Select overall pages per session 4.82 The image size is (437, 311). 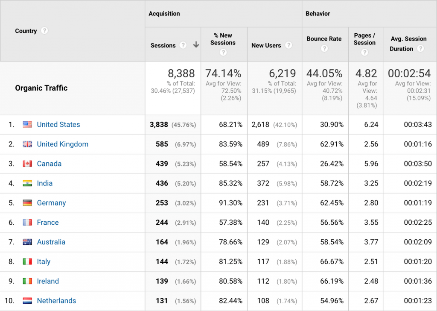(366, 73)
